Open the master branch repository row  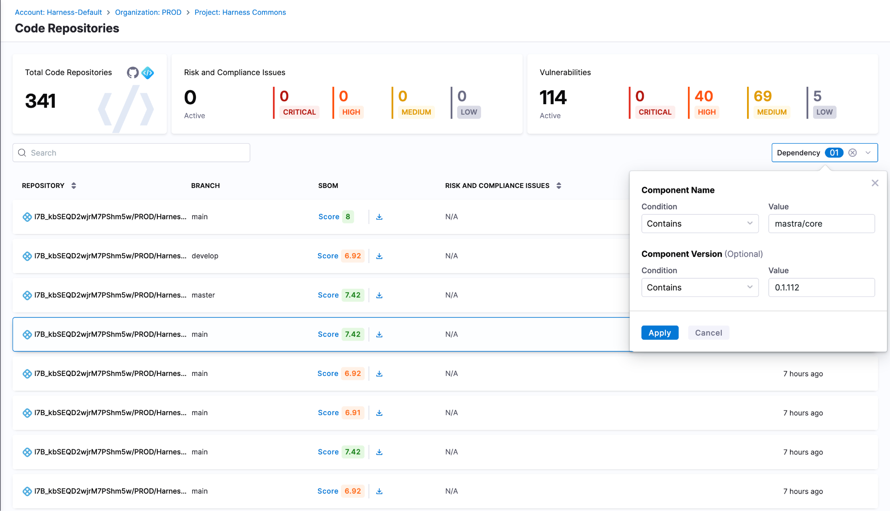pos(321,295)
